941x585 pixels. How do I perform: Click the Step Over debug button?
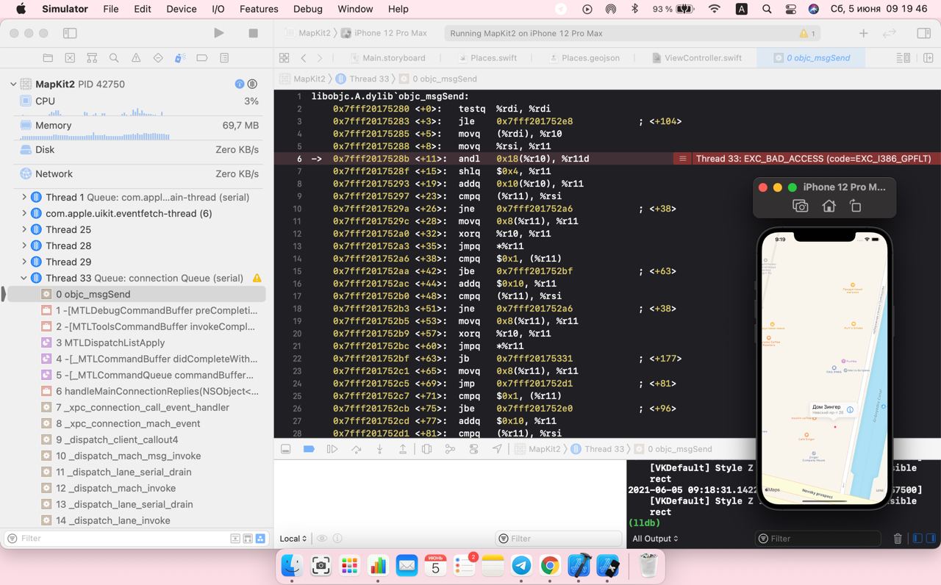pos(356,449)
